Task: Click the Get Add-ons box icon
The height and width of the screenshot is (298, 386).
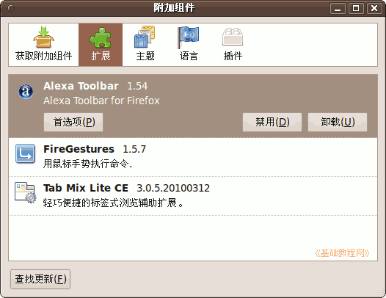Action: [x=43, y=37]
